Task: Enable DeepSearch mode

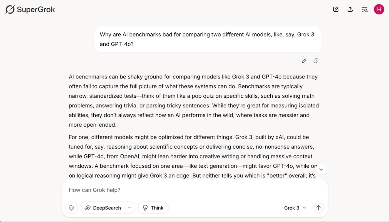Action: click(x=103, y=208)
